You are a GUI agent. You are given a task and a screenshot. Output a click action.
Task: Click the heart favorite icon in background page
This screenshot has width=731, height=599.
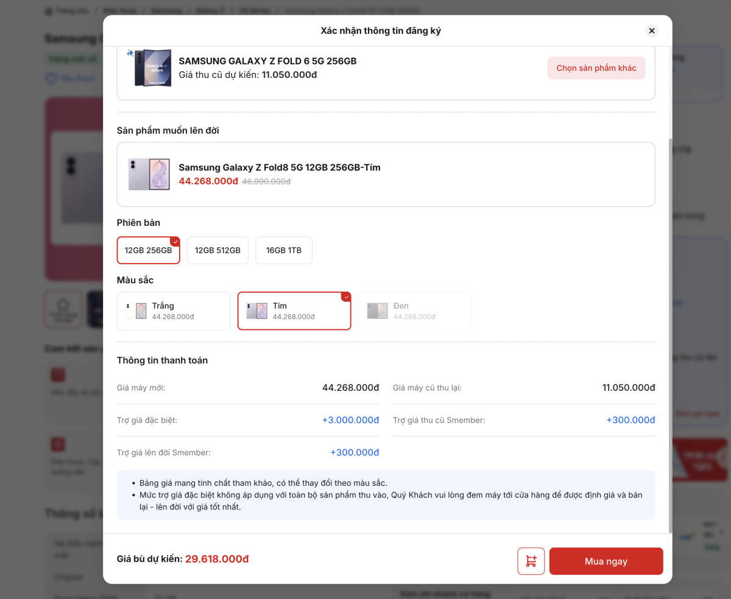[x=51, y=79]
